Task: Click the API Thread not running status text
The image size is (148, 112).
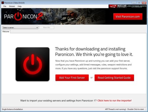Action: 124,109
